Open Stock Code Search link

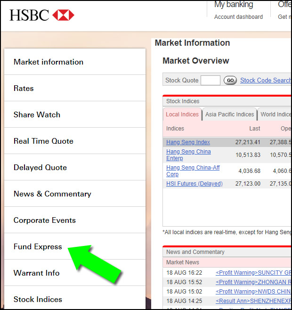tap(266, 80)
